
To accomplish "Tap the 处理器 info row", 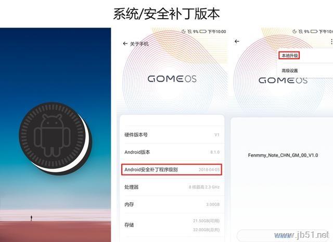I will coord(172,187).
